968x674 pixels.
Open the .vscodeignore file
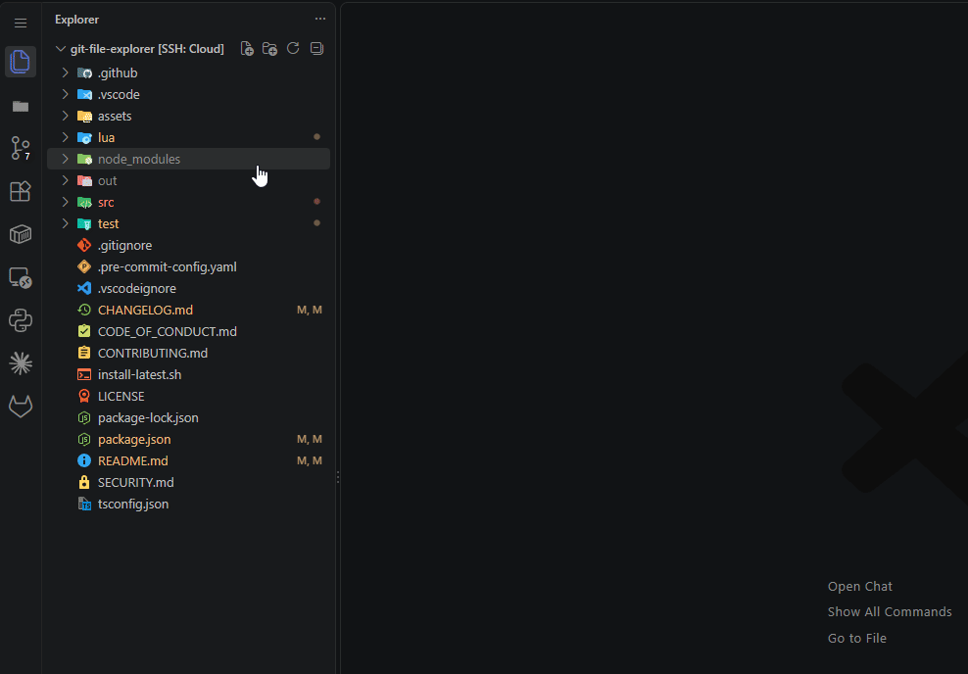(x=188, y=289)
